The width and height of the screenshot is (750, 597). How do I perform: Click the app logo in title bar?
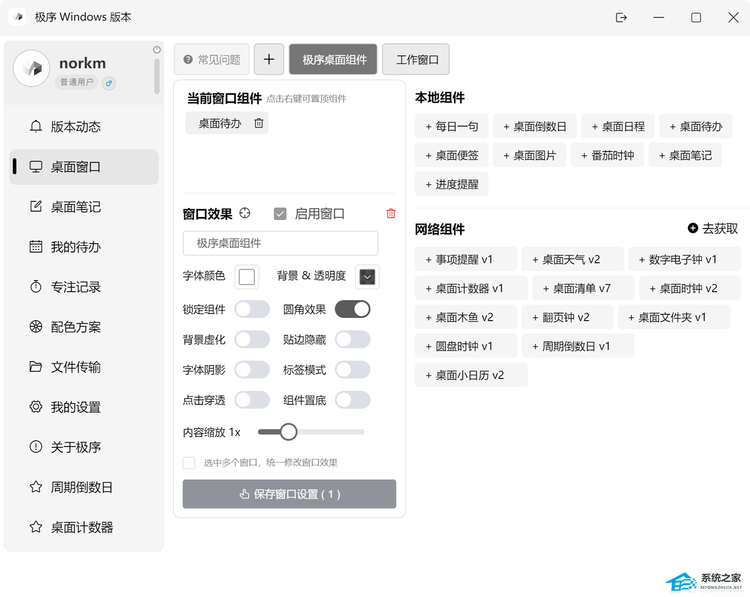click(17, 17)
